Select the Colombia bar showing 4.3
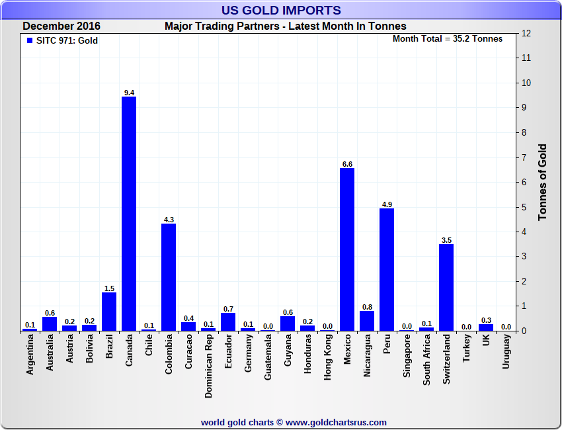The height and width of the screenshot is (430, 562). [x=169, y=277]
